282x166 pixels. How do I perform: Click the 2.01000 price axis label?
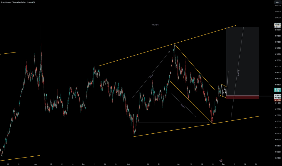pyautogui.click(x=278, y=18)
